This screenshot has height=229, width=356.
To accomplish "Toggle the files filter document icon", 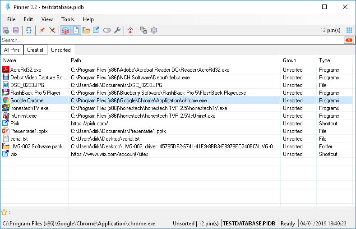I will pyautogui.click(x=76, y=30).
